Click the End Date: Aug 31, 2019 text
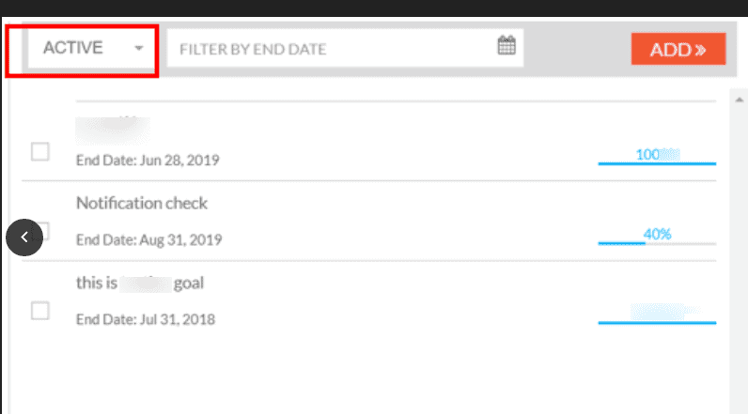 148,239
